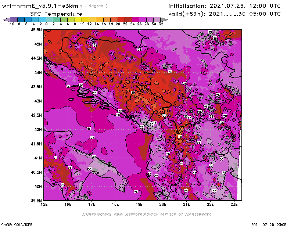Click the '16E' longitude label
The image size is (294, 227).
(68, 204)
